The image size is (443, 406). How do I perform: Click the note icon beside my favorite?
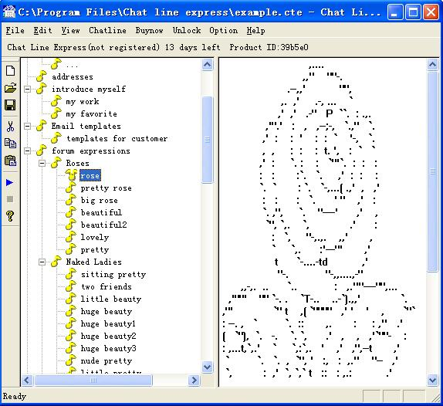(56, 113)
